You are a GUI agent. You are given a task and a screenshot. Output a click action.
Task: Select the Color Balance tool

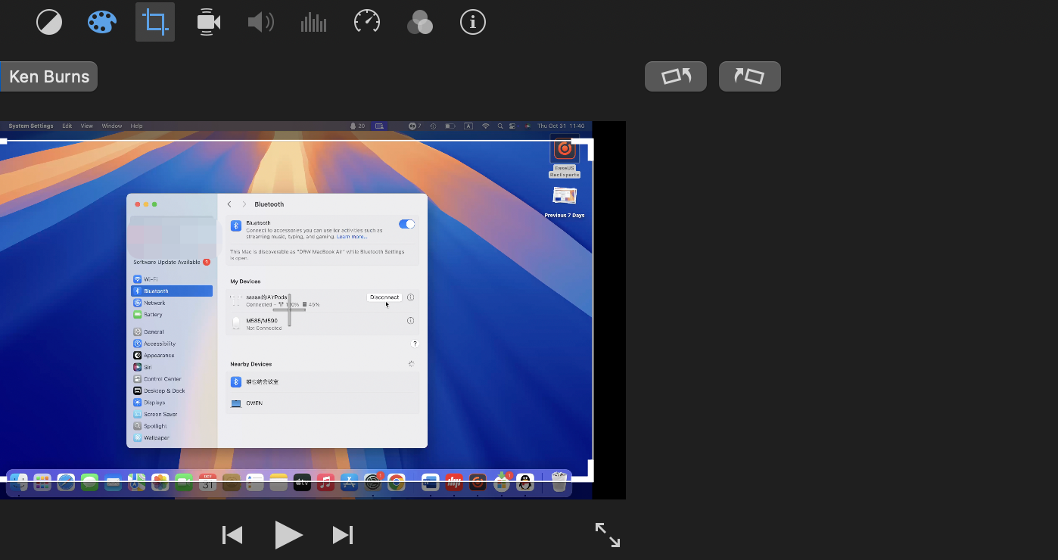coord(49,22)
